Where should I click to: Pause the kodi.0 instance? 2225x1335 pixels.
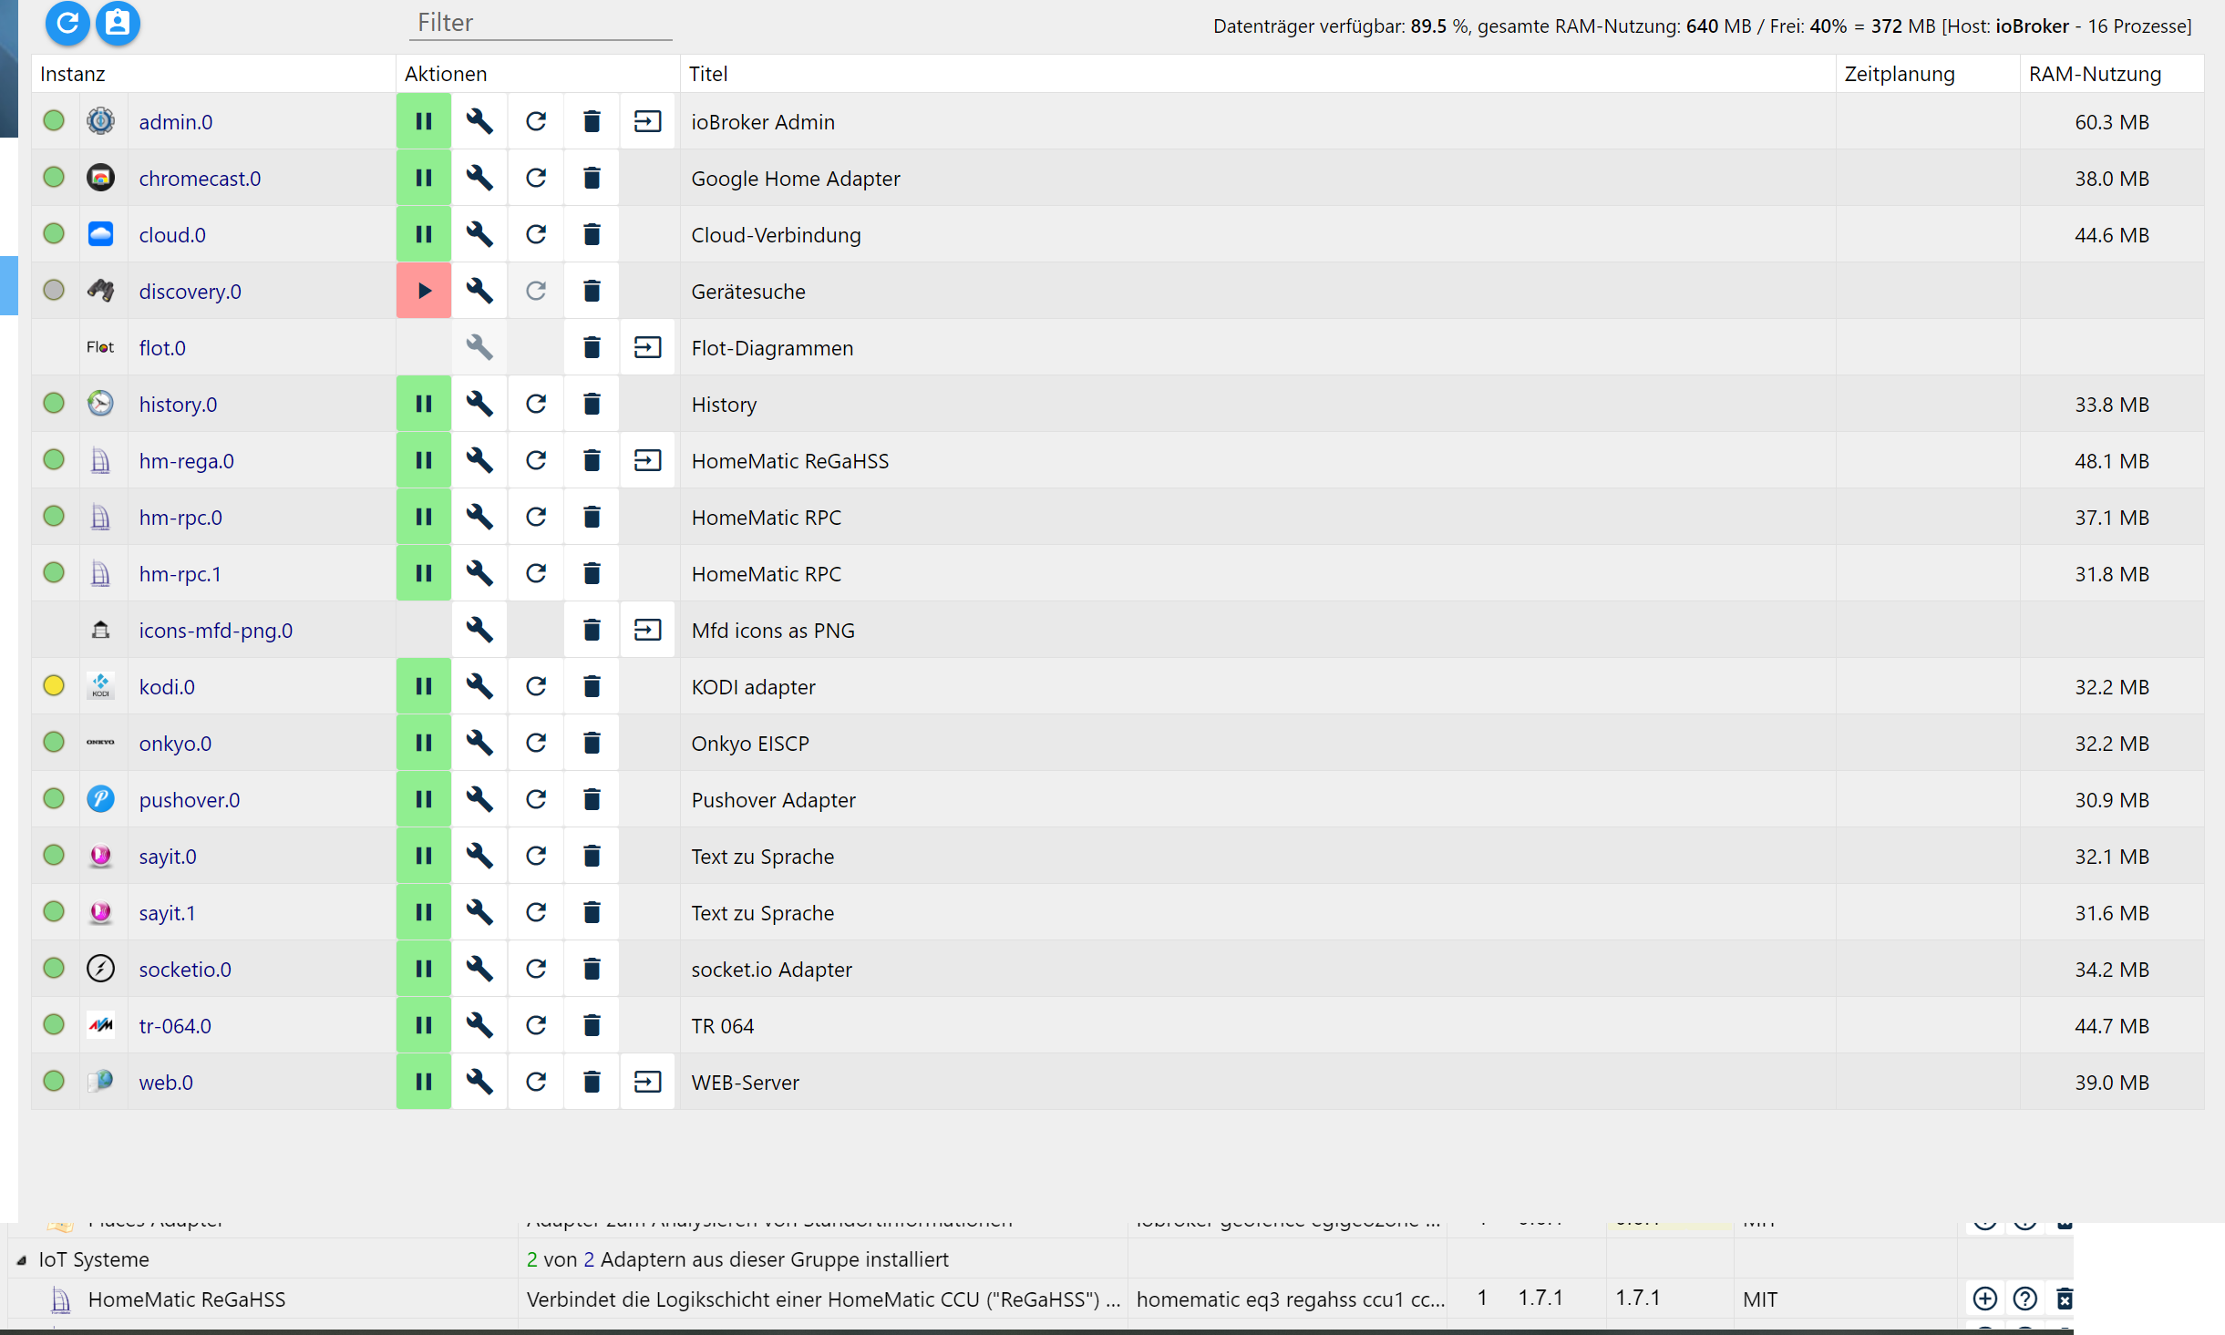424,686
